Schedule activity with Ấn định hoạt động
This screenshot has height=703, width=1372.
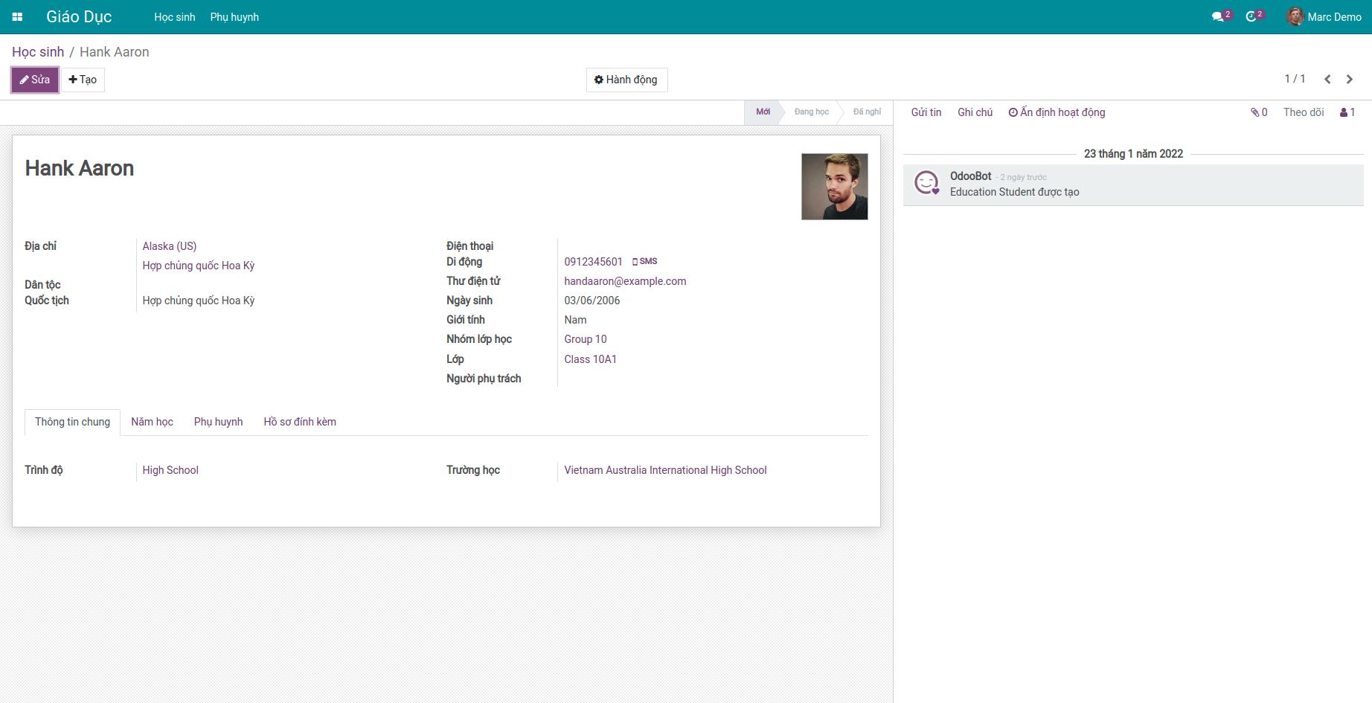[x=1057, y=112]
